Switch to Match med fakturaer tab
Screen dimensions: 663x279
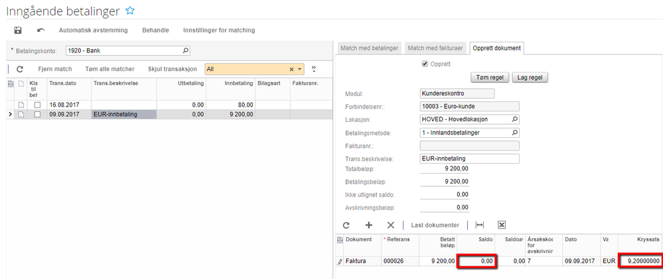[x=437, y=48]
